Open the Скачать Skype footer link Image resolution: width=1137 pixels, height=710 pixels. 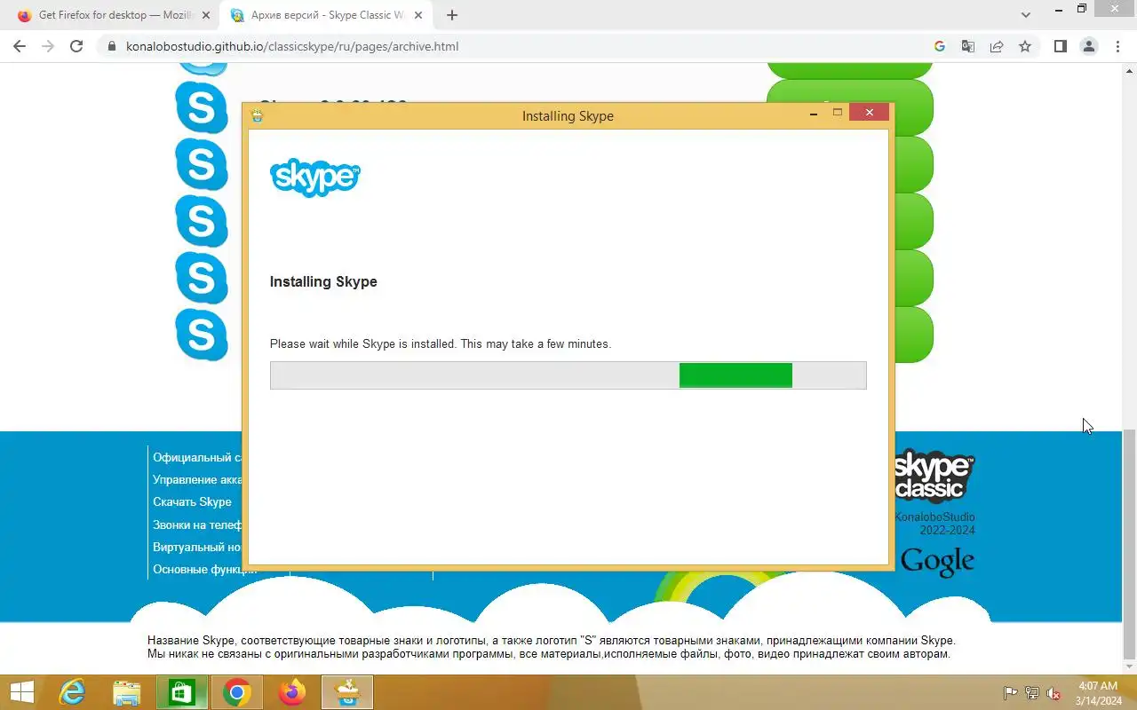pos(192,501)
